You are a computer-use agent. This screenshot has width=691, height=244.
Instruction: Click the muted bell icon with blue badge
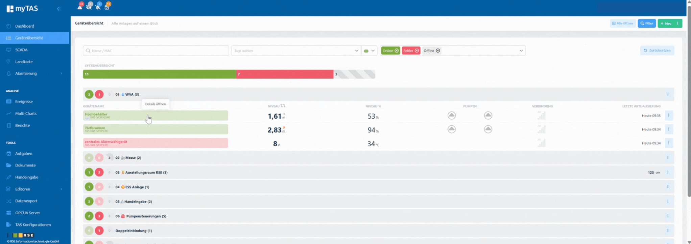[x=98, y=7]
